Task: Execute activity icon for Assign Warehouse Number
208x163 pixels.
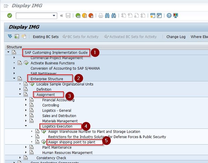Action: point(44,131)
